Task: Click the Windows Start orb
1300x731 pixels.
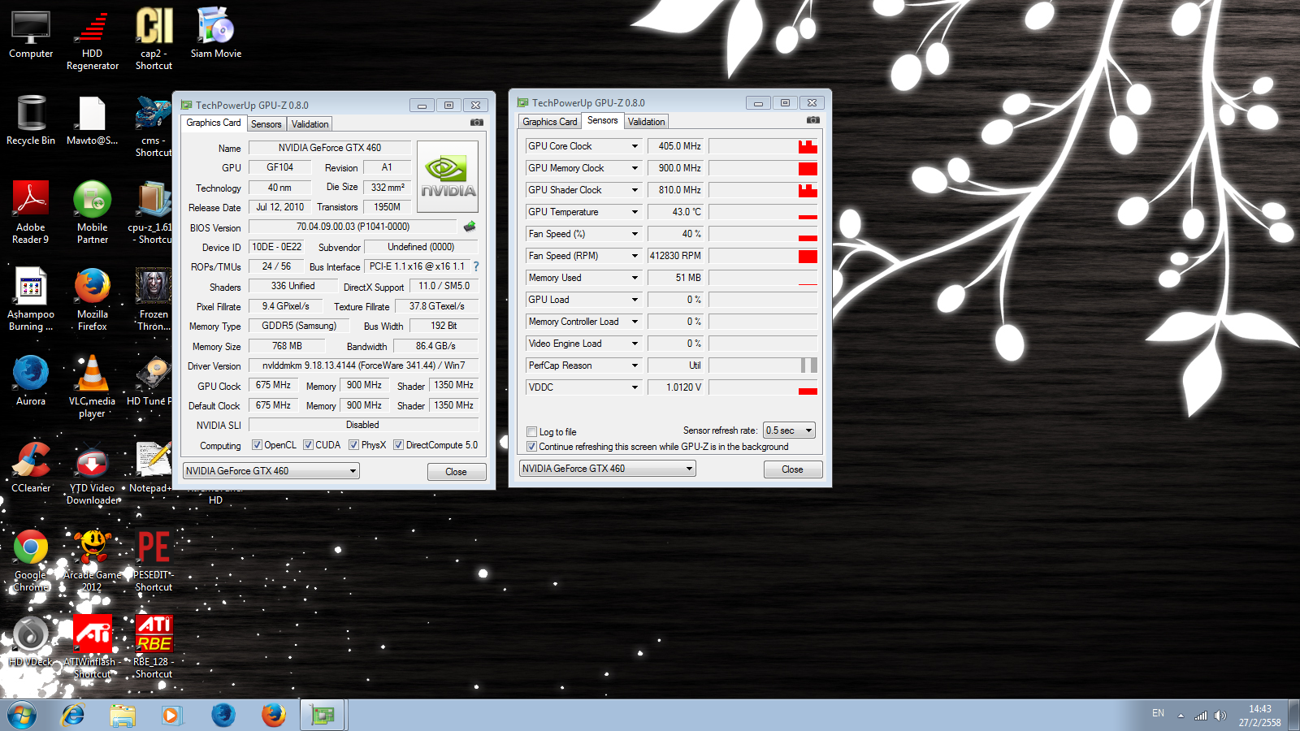Action: point(22,716)
